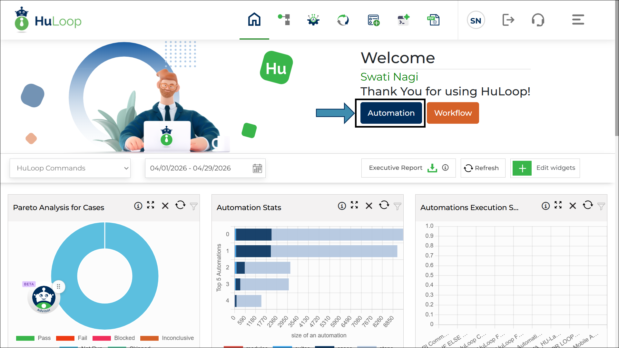This screenshot has height=348, width=619.
Task: Open filter on Pareto Analysis widget
Action: pos(194,206)
